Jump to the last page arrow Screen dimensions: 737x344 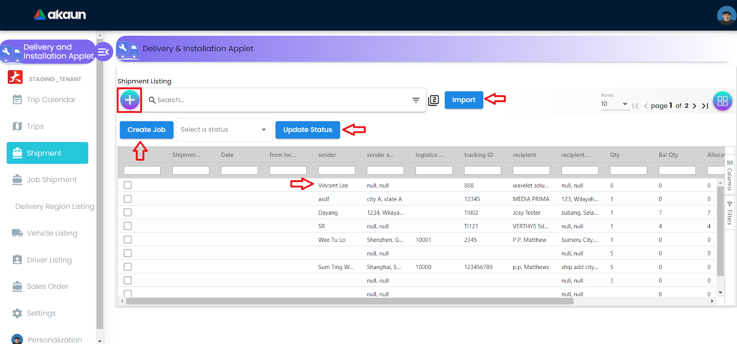(x=705, y=106)
